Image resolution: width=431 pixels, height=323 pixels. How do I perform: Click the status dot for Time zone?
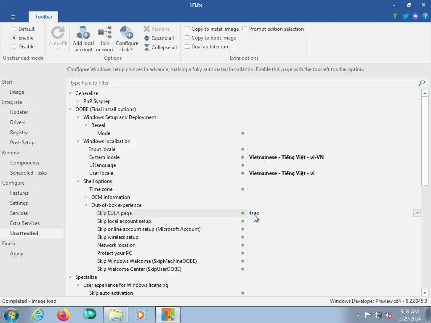click(x=243, y=189)
